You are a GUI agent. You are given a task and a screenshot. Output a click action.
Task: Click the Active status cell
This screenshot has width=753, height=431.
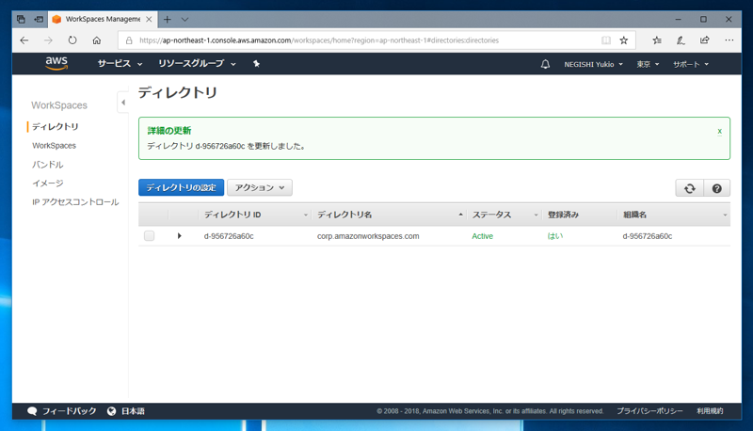tap(482, 236)
